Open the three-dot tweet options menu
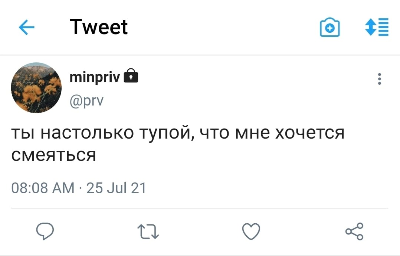Image resolution: width=400 pixels, height=256 pixels. (379, 79)
